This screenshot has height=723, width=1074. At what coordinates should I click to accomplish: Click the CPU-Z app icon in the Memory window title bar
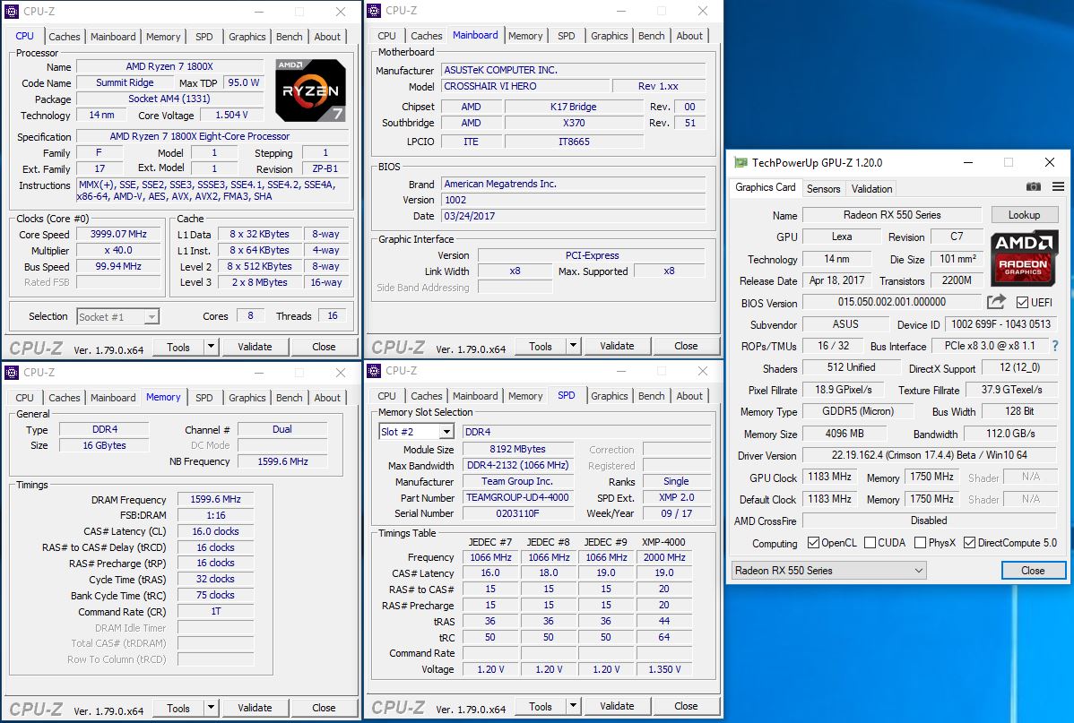point(12,373)
